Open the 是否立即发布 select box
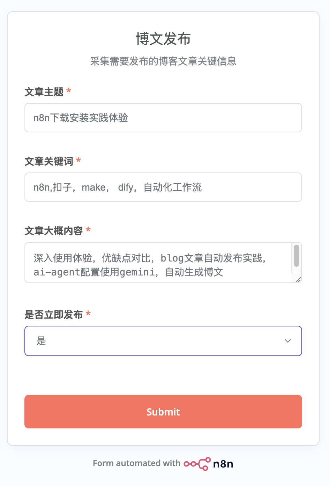This screenshot has width=330, height=486. (x=163, y=341)
